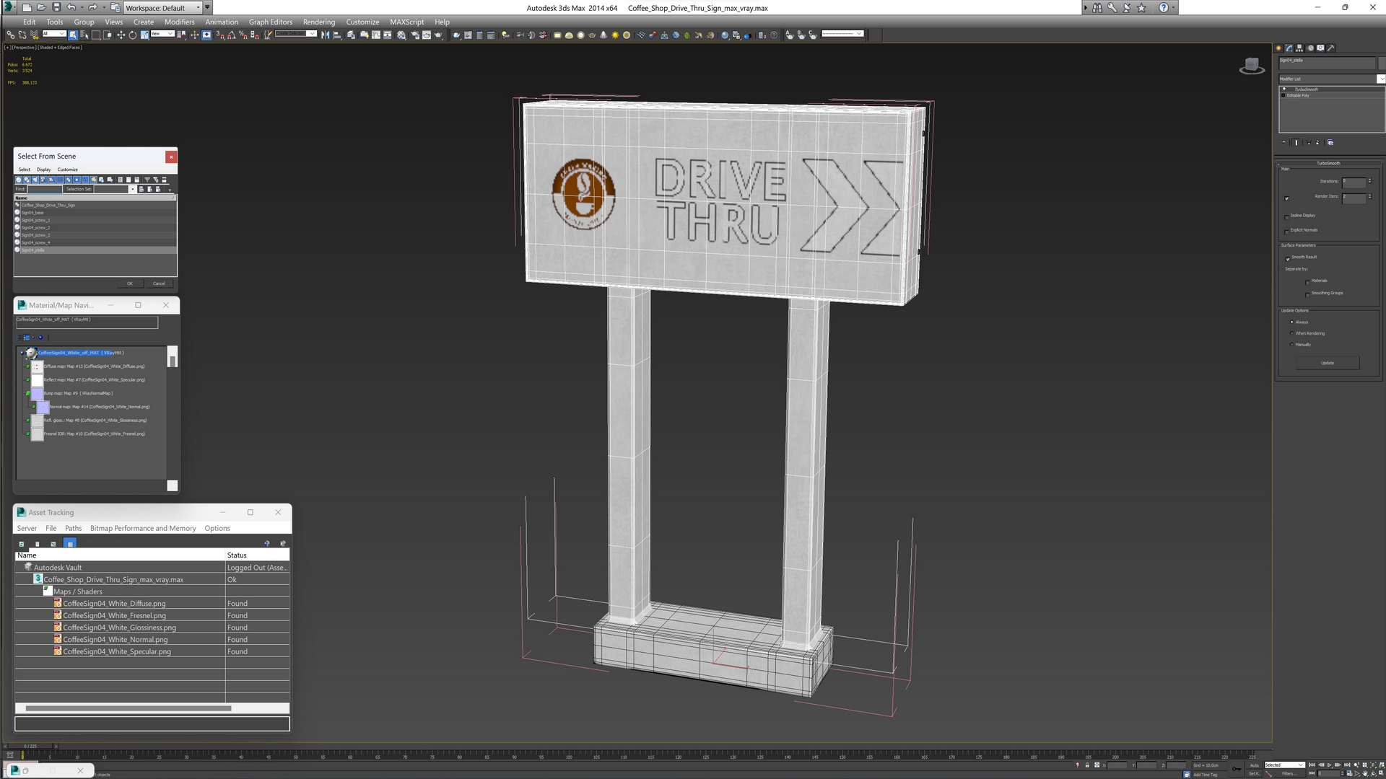Open the Selection Set dropdown in Select From Scene
Screen dimensions: 1386x779
point(132,189)
